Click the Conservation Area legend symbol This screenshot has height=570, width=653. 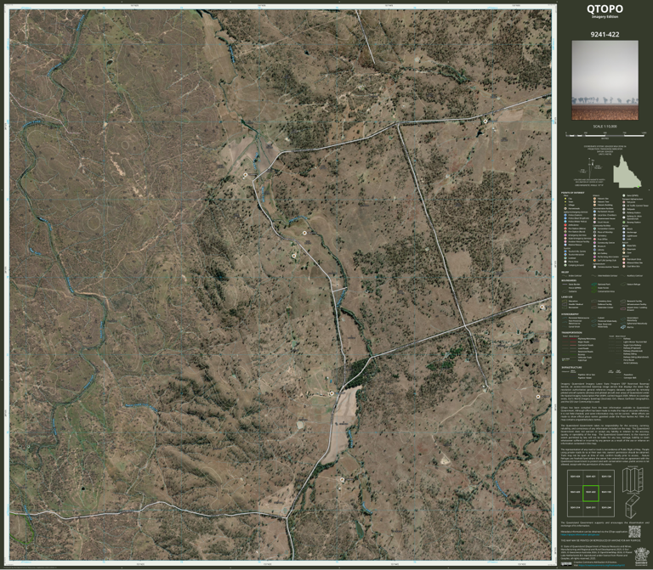pyautogui.click(x=593, y=291)
